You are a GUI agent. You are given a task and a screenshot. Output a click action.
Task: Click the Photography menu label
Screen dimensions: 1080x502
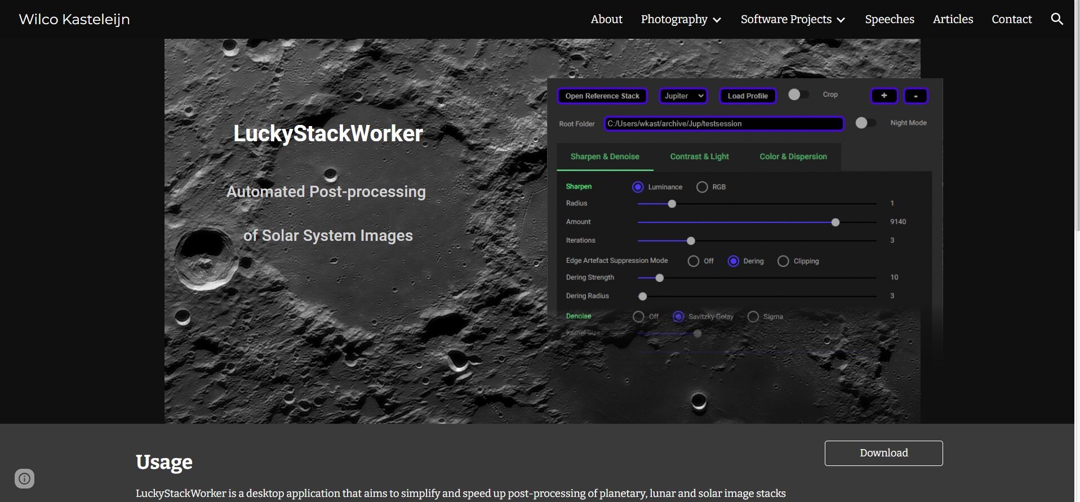(674, 19)
